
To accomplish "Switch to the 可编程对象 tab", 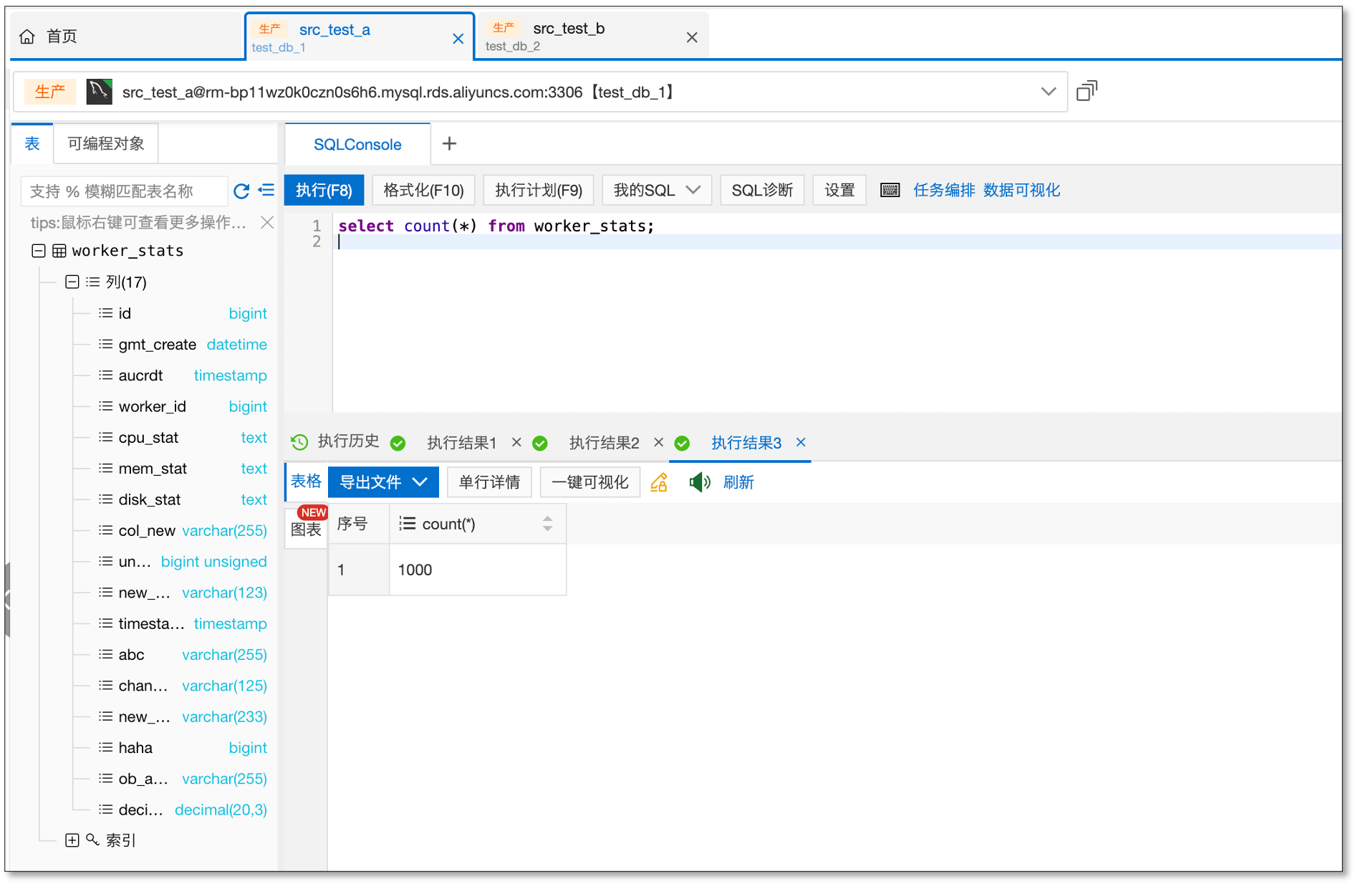I will 106,143.
